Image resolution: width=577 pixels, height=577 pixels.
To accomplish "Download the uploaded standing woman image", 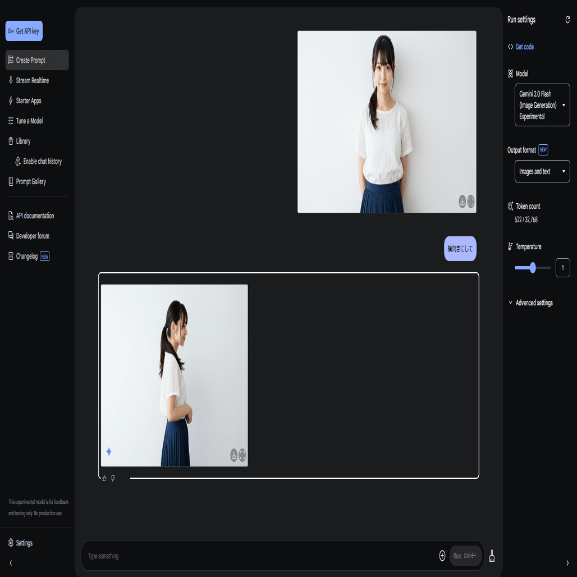I will (461, 201).
